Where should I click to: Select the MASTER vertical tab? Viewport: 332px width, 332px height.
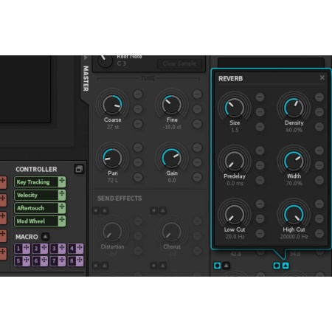[x=86, y=78]
